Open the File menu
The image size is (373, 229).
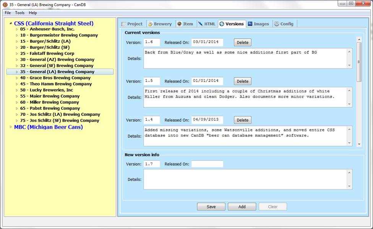tap(8, 13)
